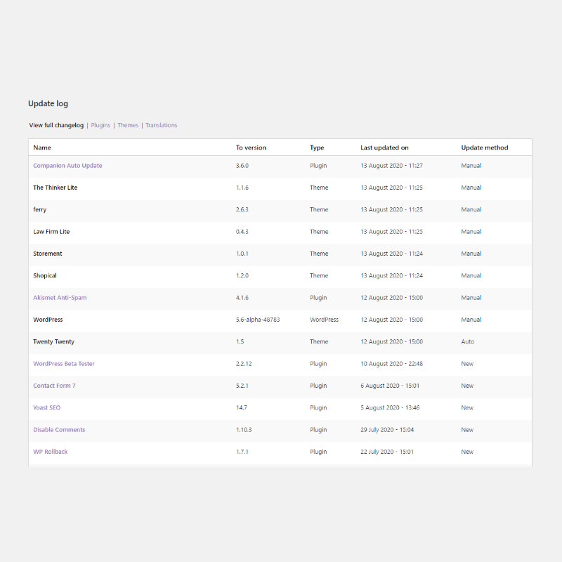The width and height of the screenshot is (562, 562).
Task: Open the Companion Auto Update plugin link
Action: [x=67, y=166]
